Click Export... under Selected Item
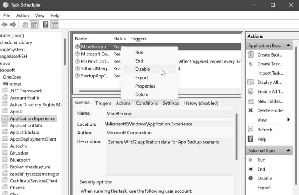The image size is (299, 195). 265,188
